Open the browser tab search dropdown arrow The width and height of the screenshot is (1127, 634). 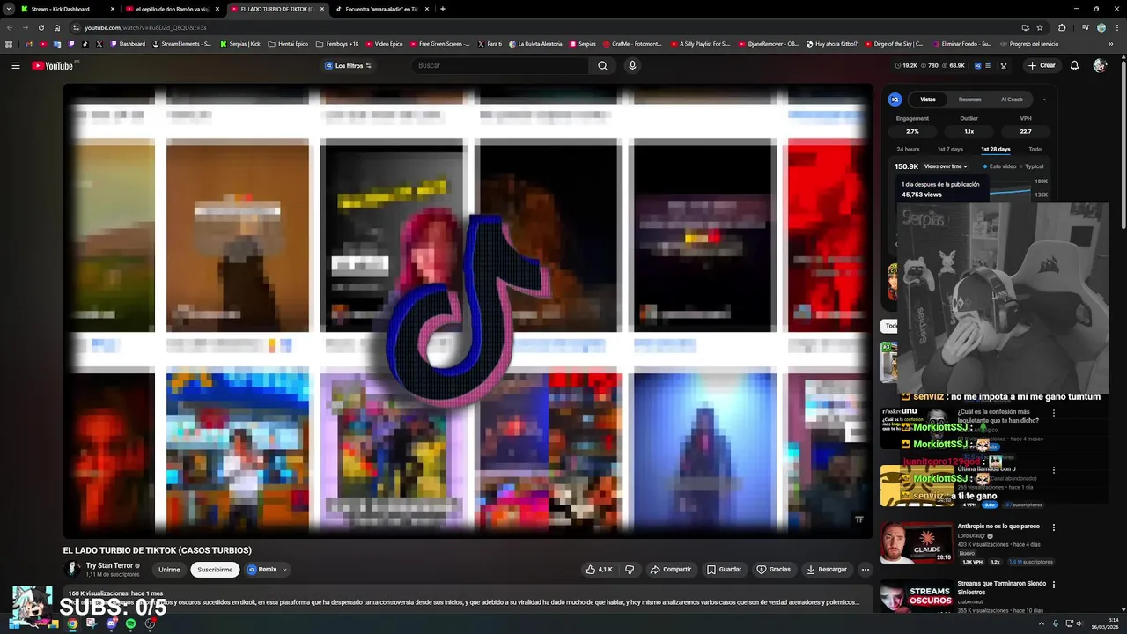pos(8,9)
